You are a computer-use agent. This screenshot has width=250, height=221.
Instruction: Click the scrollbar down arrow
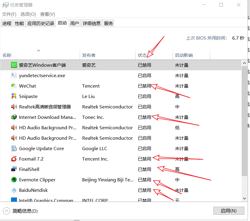click(244, 198)
